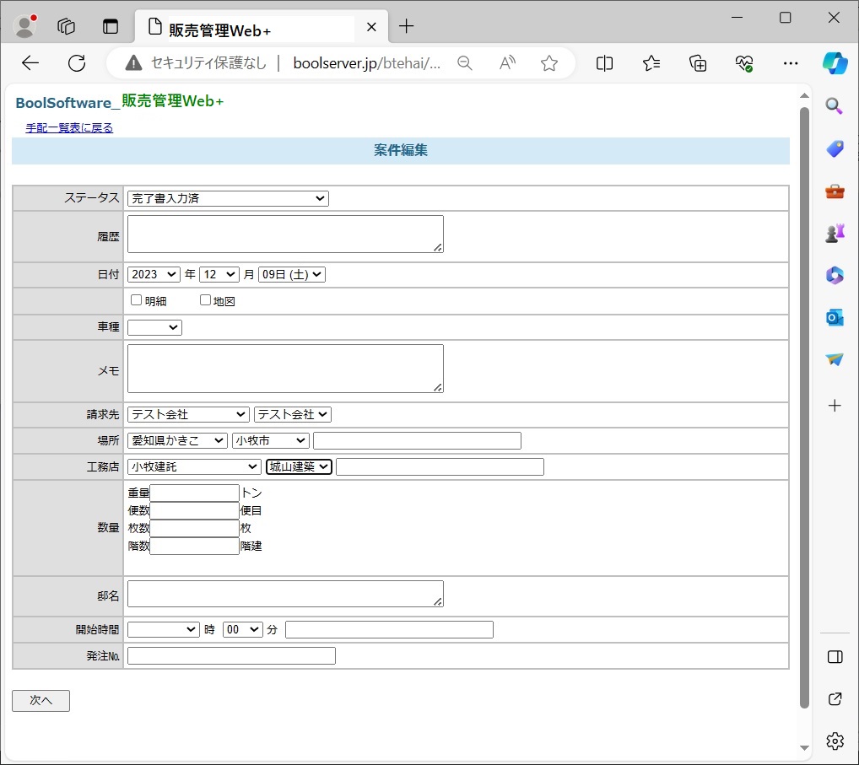
Task: Click the 階数 input field
Action: [194, 546]
